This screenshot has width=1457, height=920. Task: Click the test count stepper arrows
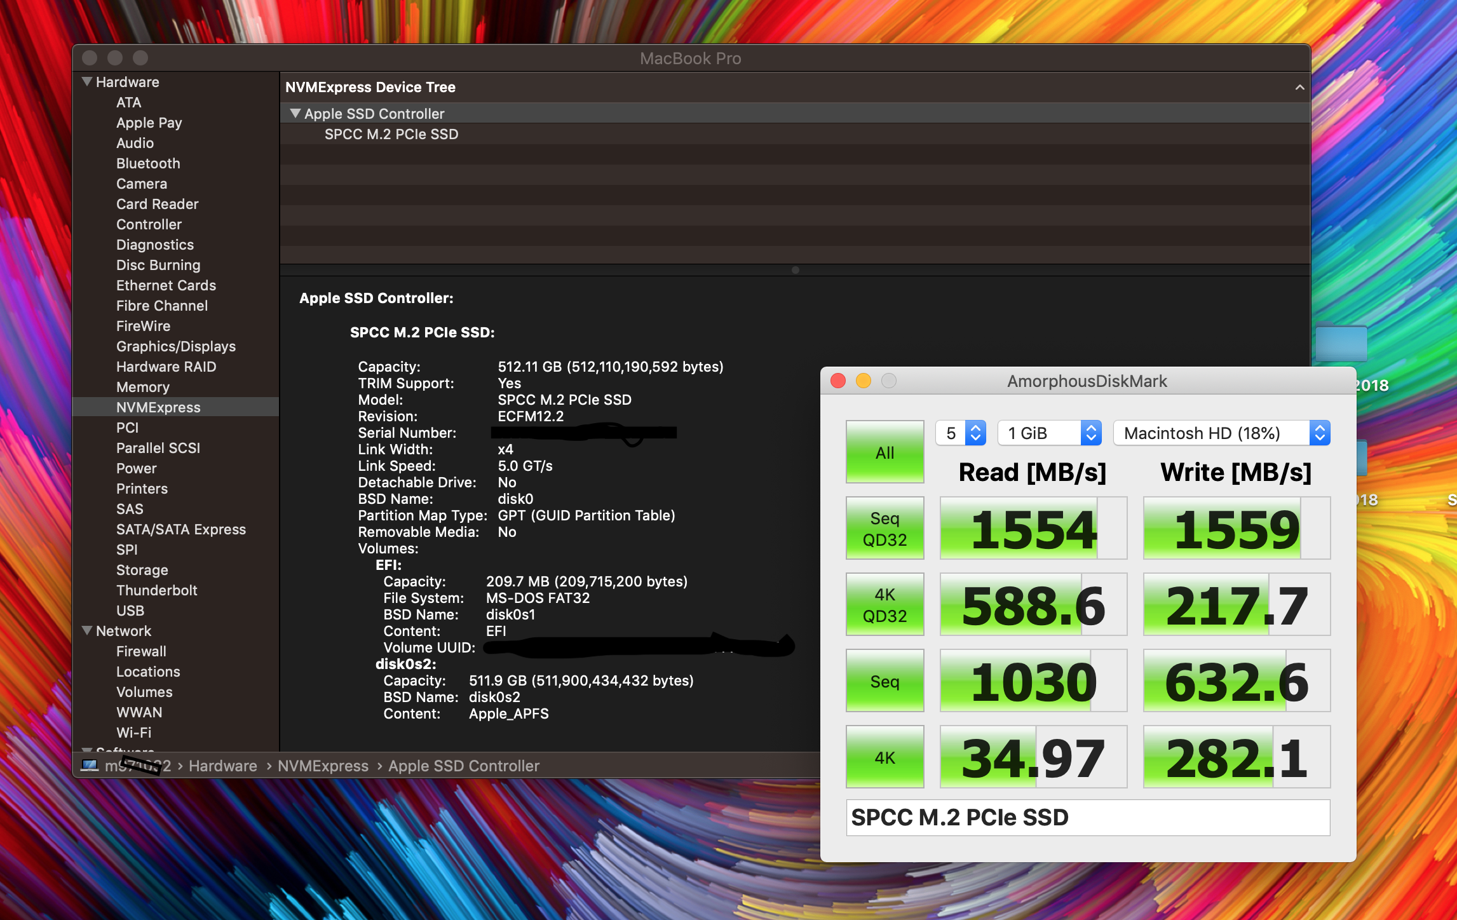(975, 433)
